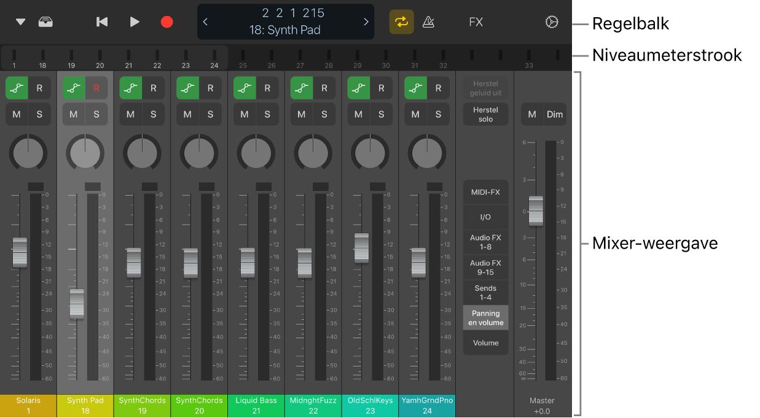Select the library icon next to the disclosure triangle

tap(45, 20)
